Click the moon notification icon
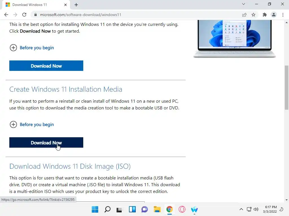289x216 pixels. pyautogui.click(x=281, y=209)
